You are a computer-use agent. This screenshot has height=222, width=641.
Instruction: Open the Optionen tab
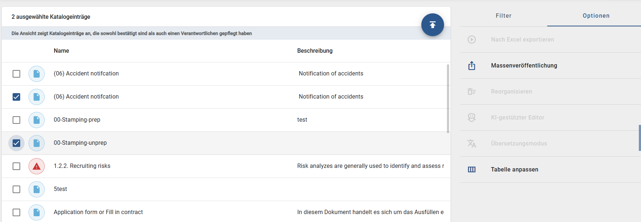click(x=596, y=16)
